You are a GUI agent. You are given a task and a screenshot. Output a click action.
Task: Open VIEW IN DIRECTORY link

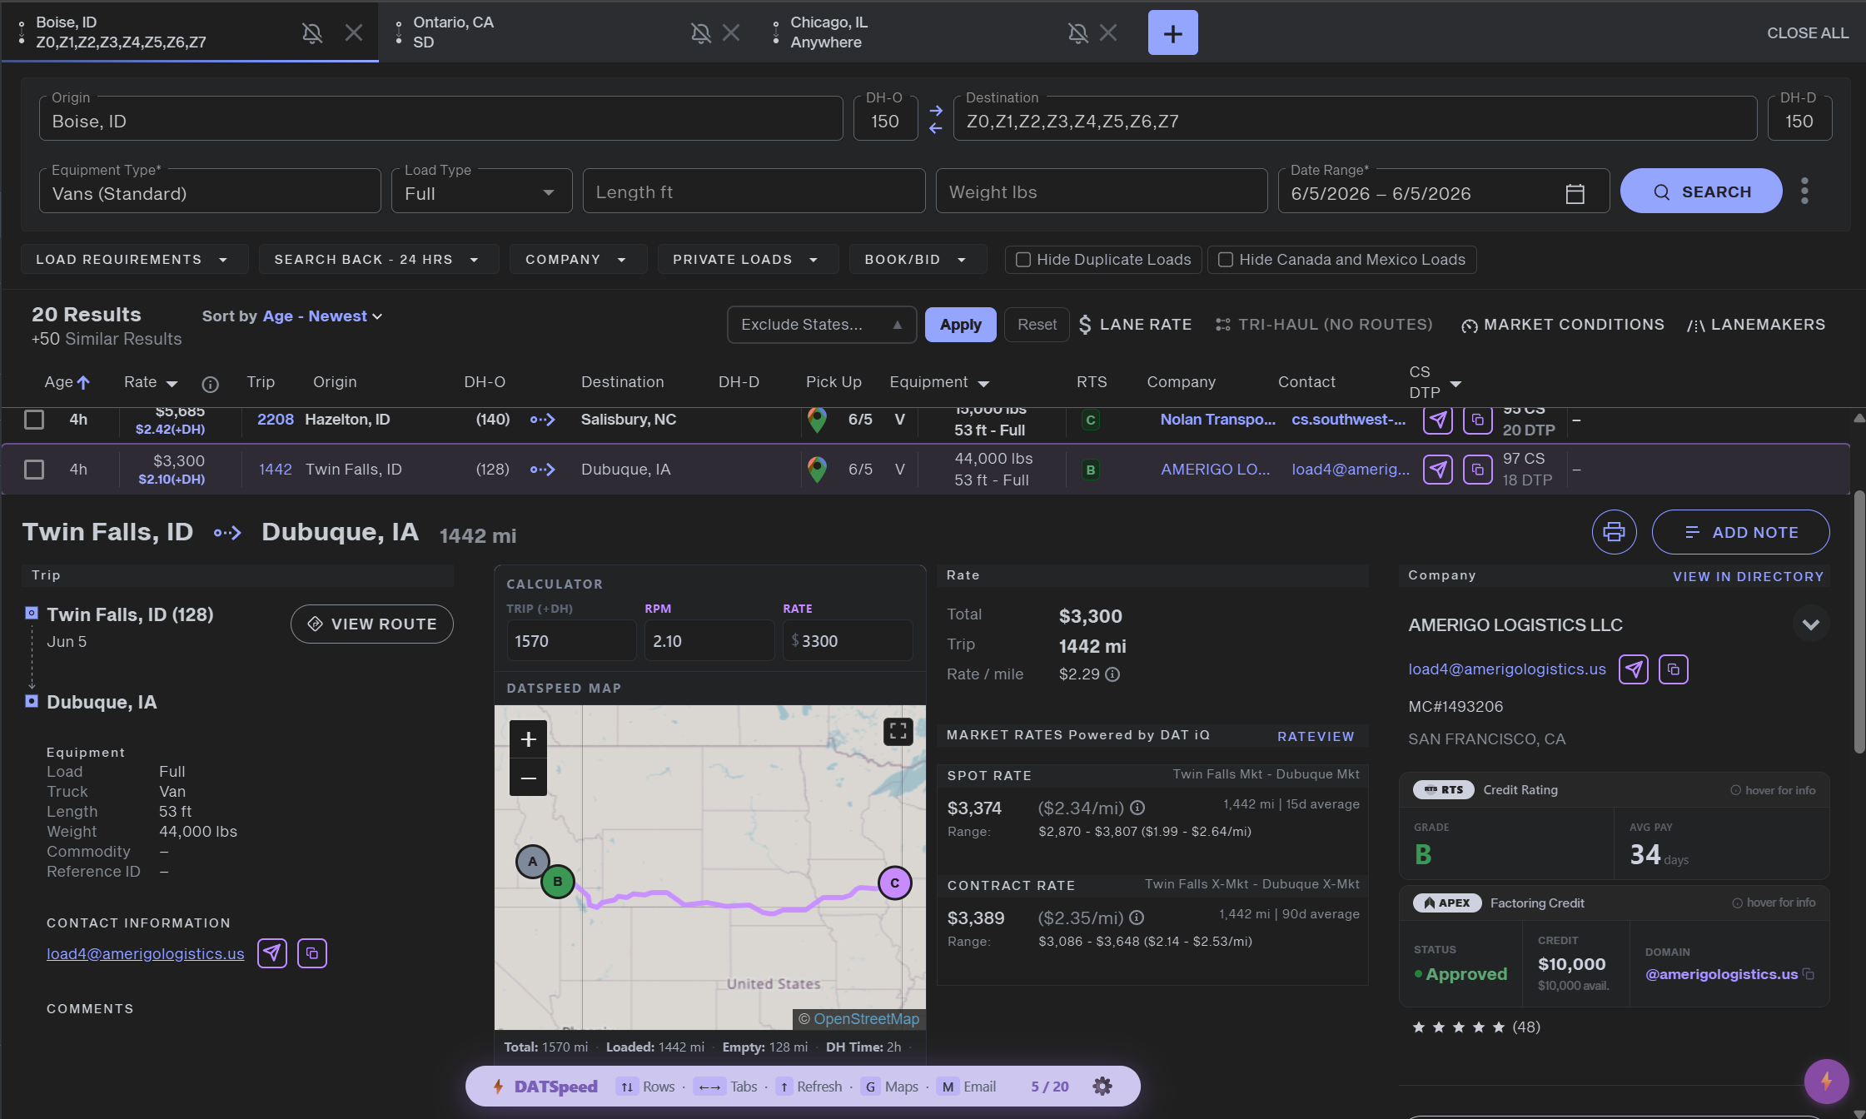1748,577
